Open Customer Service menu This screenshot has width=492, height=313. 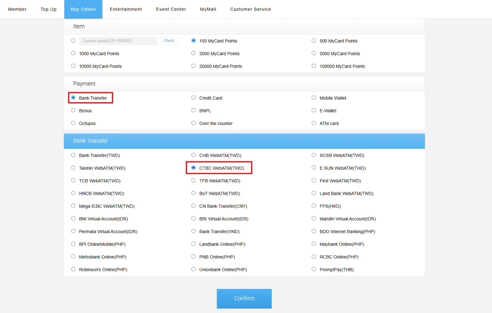point(250,9)
